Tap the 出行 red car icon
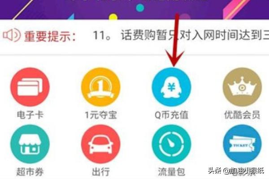 pyautogui.click(x=101, y=144)
